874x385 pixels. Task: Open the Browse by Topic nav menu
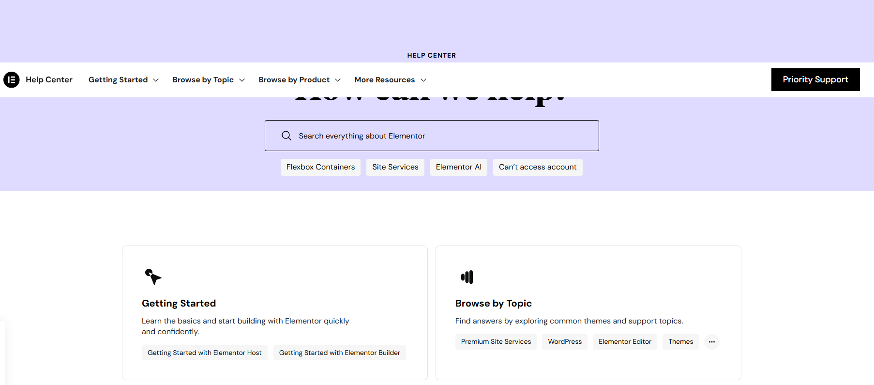[209, 80]
